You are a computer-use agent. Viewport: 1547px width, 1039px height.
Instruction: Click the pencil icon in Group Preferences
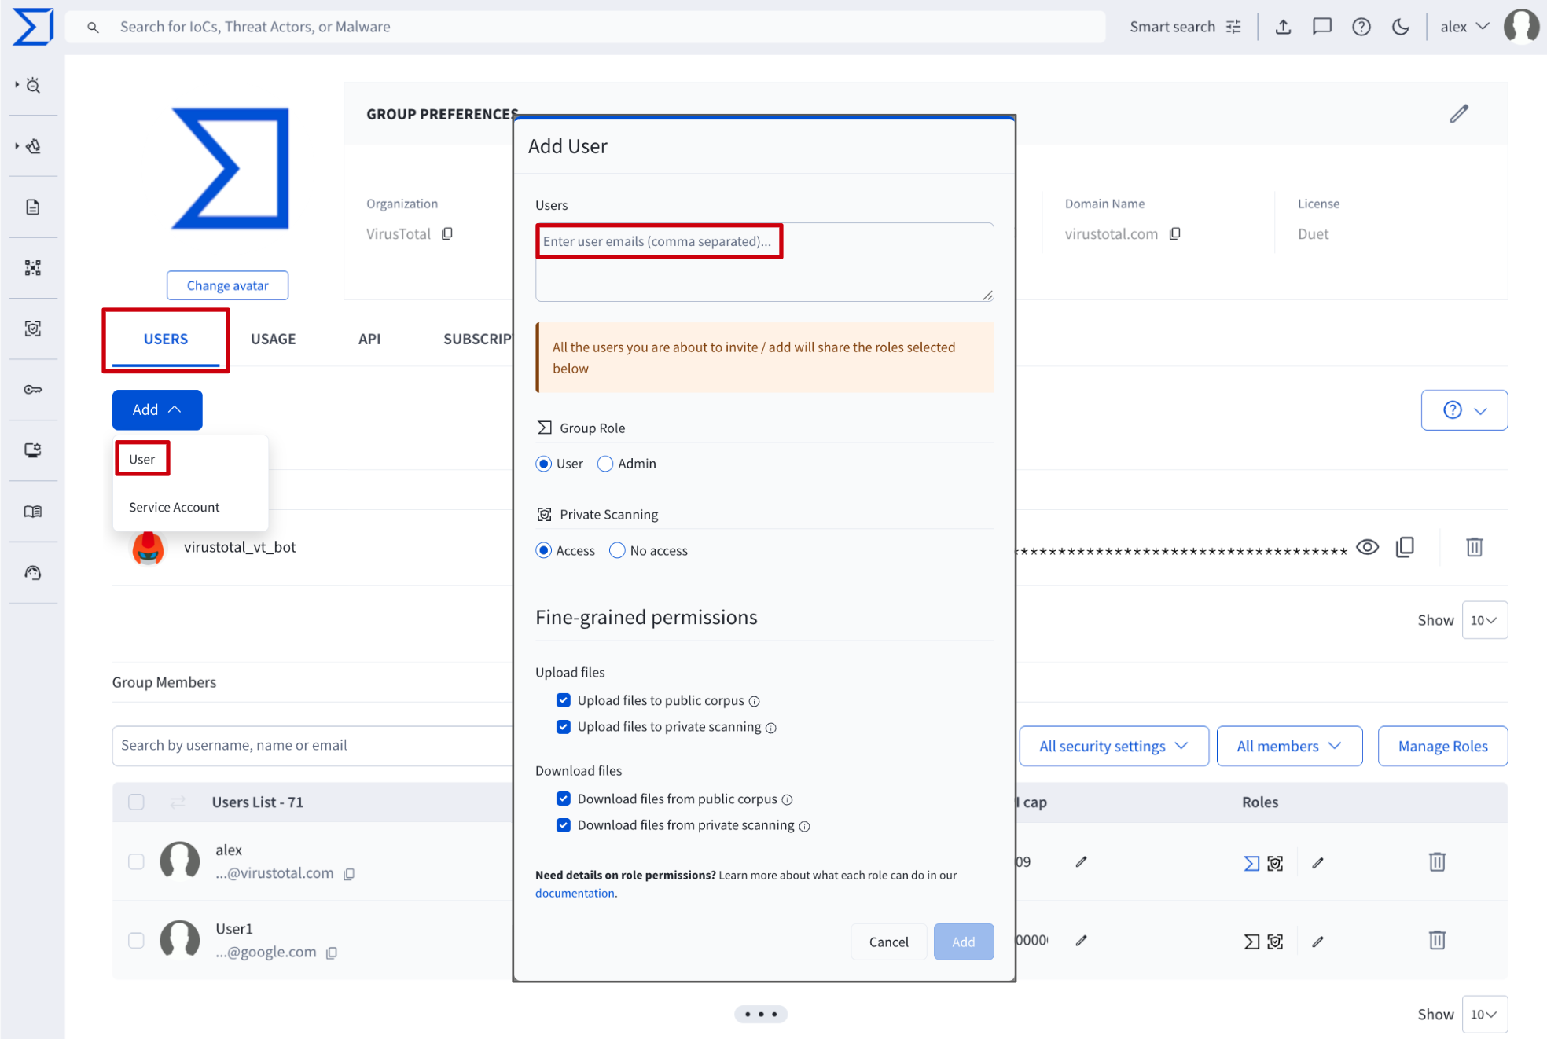1459,114
